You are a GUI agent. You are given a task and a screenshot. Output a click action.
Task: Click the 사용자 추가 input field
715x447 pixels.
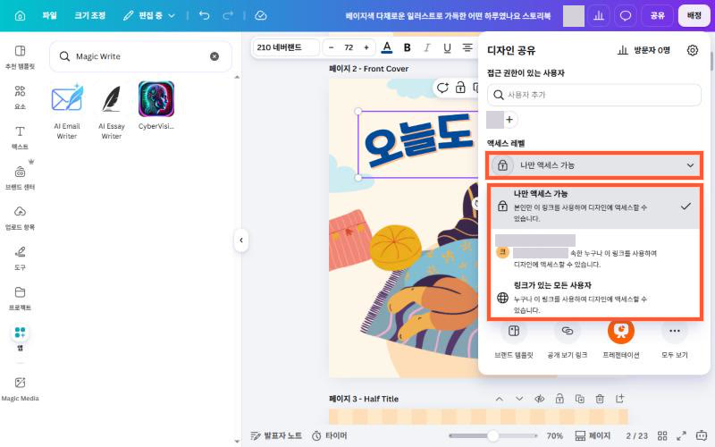(x=593, y=95)
